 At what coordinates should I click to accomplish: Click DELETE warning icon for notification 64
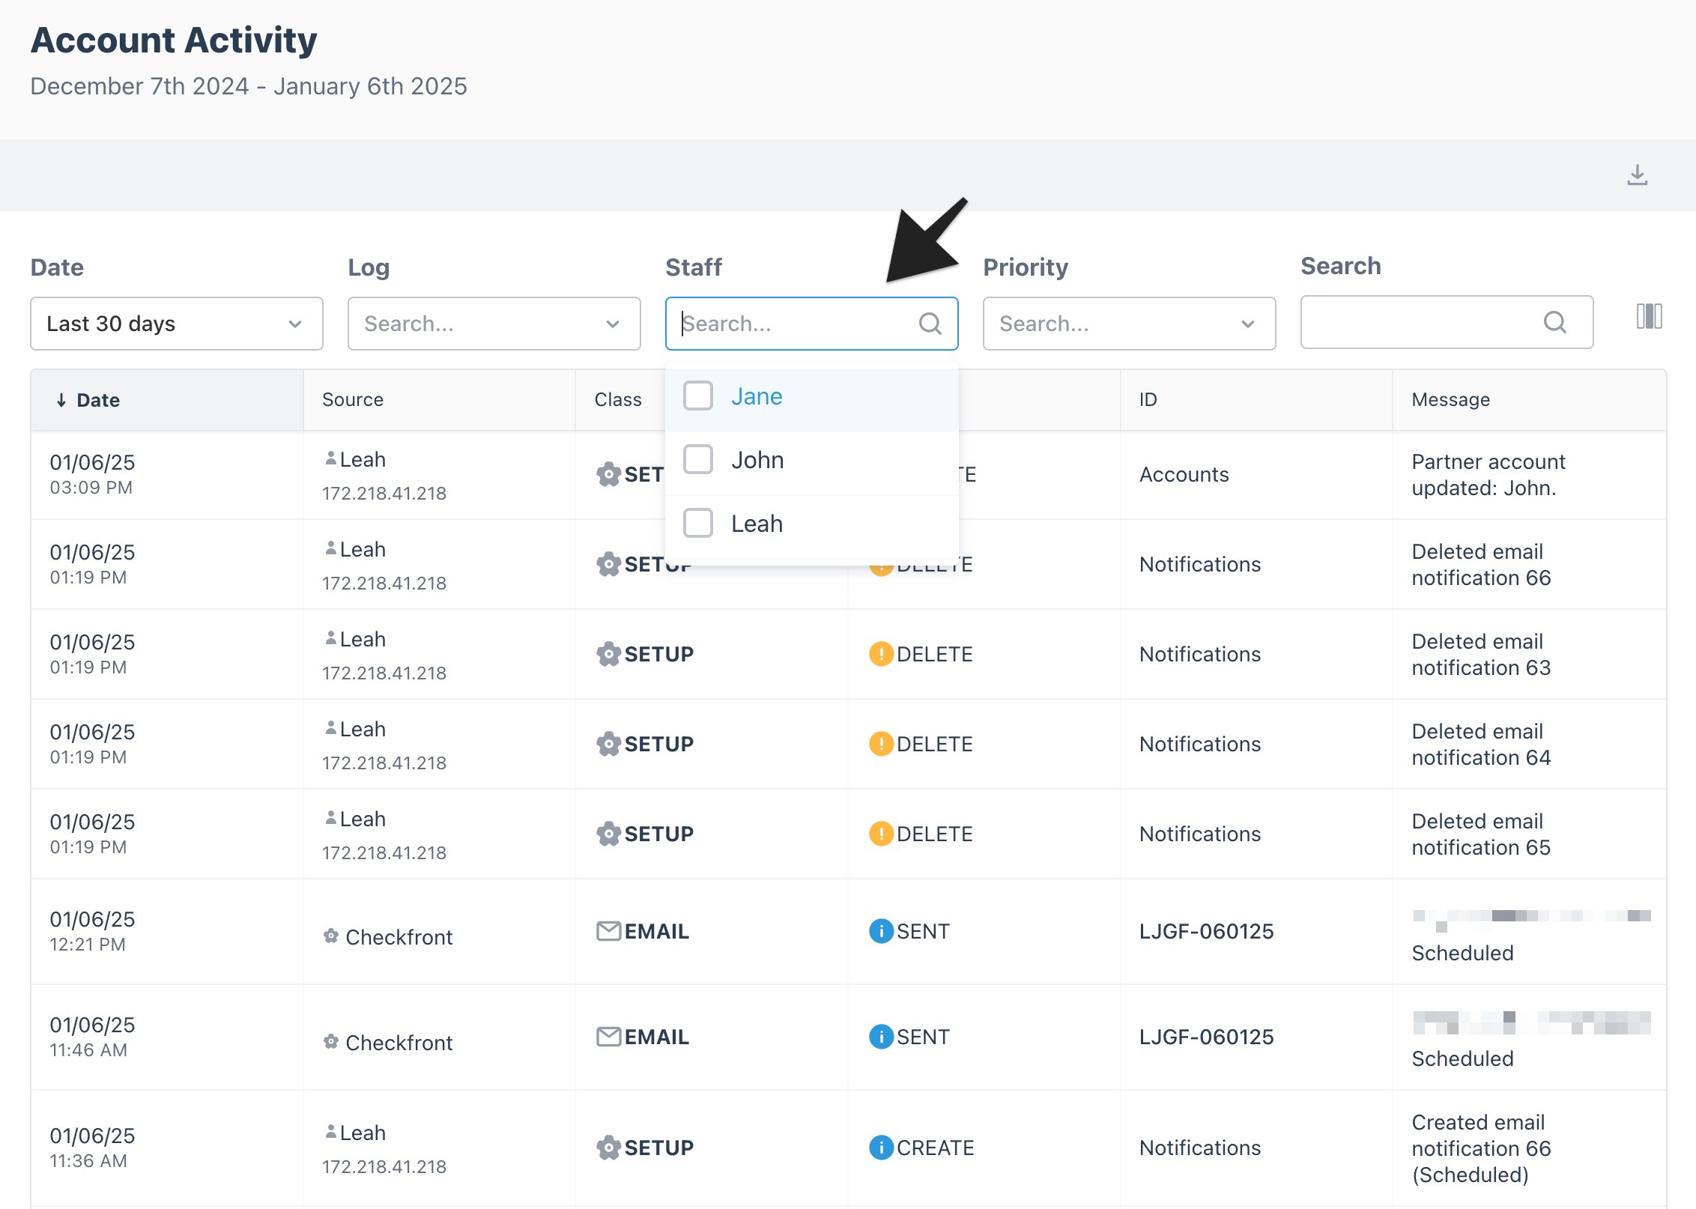pos(881,744)
